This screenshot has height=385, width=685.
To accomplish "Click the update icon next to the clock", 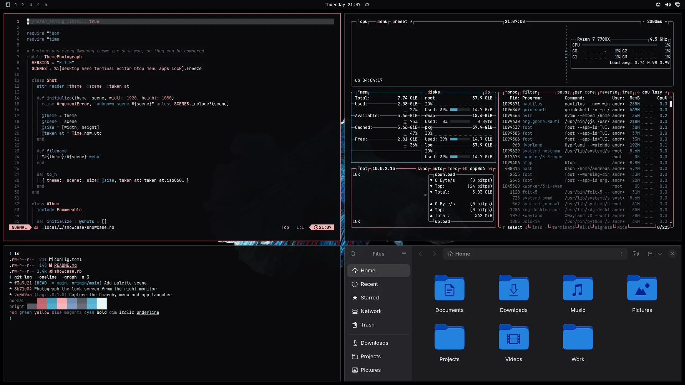I will [x=367, y=5].
